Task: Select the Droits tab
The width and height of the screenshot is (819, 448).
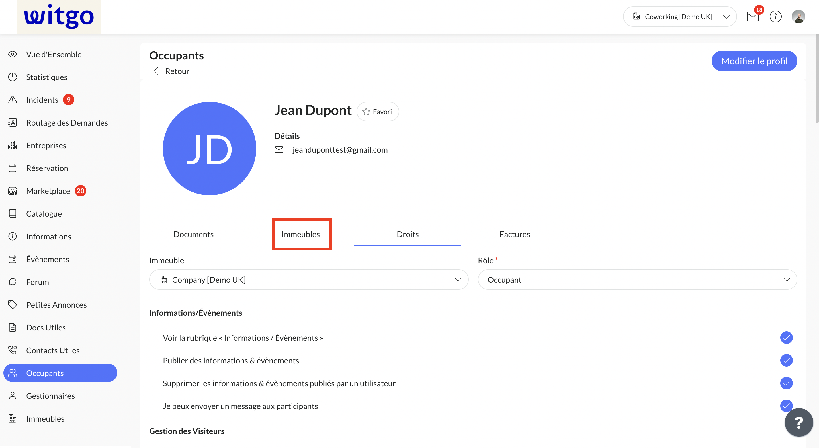Action: (408, 234)
